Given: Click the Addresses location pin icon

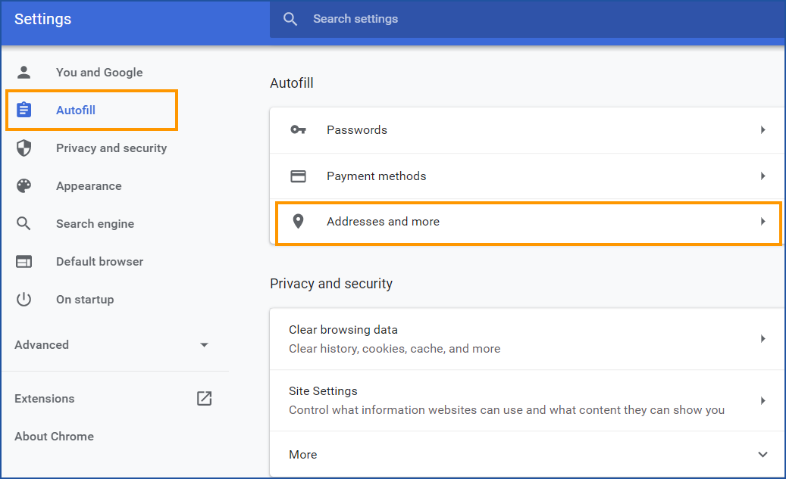Looking at the screenshot, I should [298, 221].
